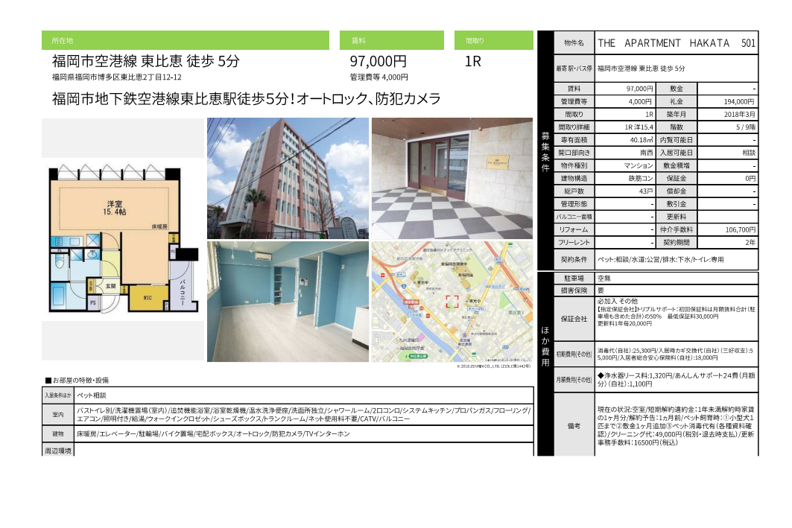Open the checkered-floor entrance photo

(x=452, y=178)
